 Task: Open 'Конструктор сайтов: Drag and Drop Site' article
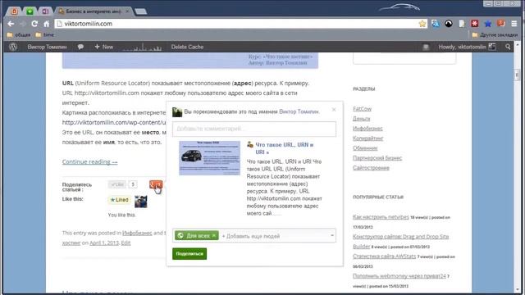(401, 237)
